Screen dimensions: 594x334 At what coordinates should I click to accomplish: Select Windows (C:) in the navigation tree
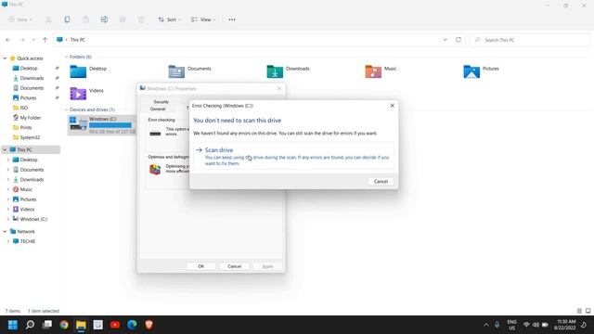pos(33,219)
